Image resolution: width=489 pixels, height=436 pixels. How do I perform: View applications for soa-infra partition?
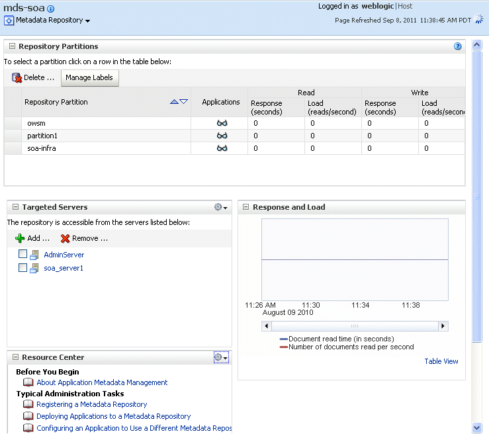tap(222, 148)
